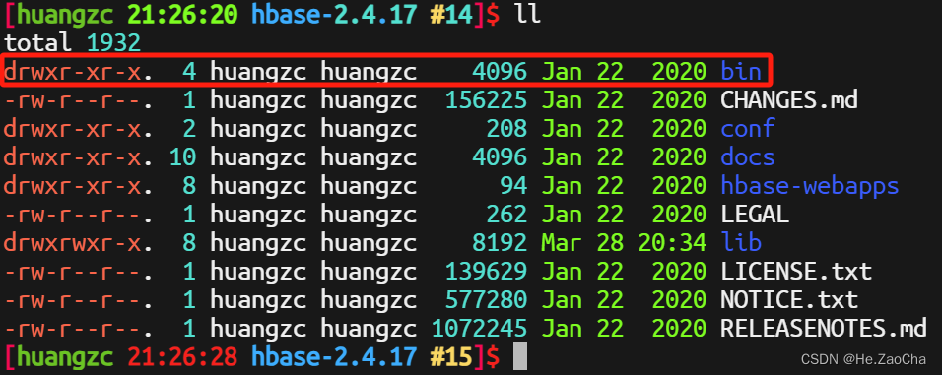The height and width of the screenshot is (375, 942).
Task: Click size 208 in conf row
Action: tap(506, 129)
